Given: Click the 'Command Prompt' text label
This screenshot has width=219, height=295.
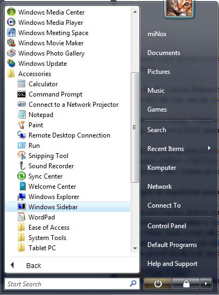Looking at the screenshot, I should (x=55, y=94).
